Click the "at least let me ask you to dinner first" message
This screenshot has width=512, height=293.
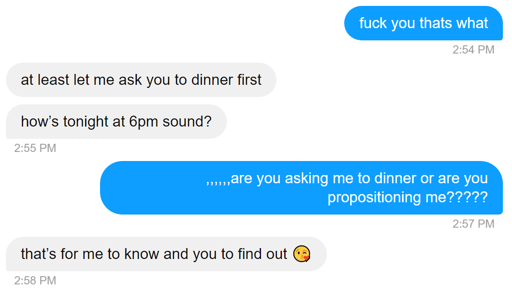(x=141, y=80)
